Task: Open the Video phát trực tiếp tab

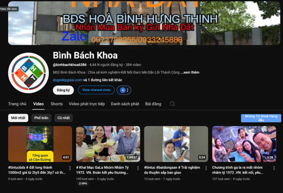Action: point(87,104)
